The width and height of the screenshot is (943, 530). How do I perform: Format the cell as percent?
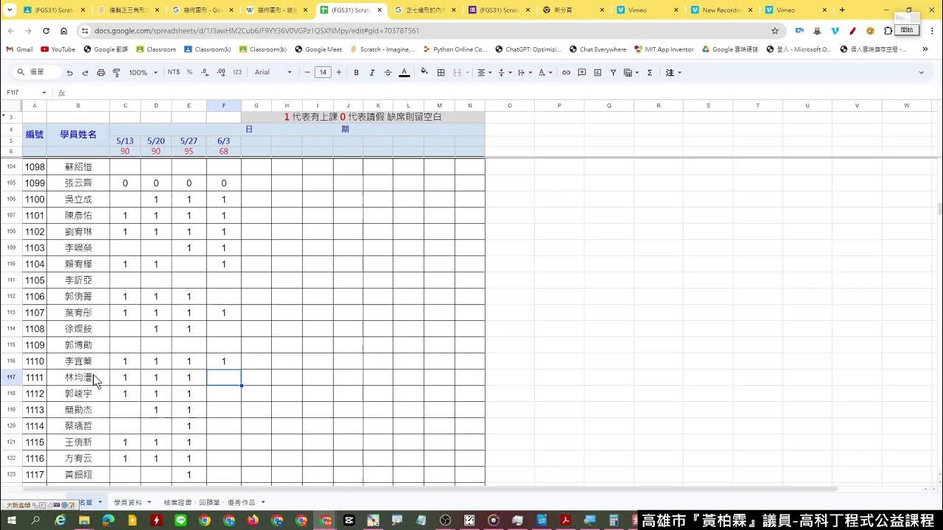pyautogui.click(x=189, y=72)
